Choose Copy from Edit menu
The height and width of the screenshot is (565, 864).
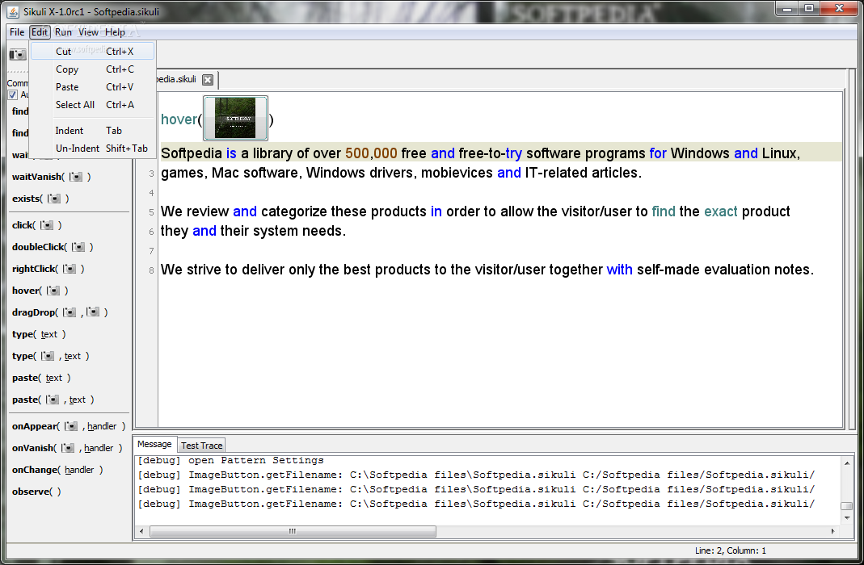tap(93, 69)
